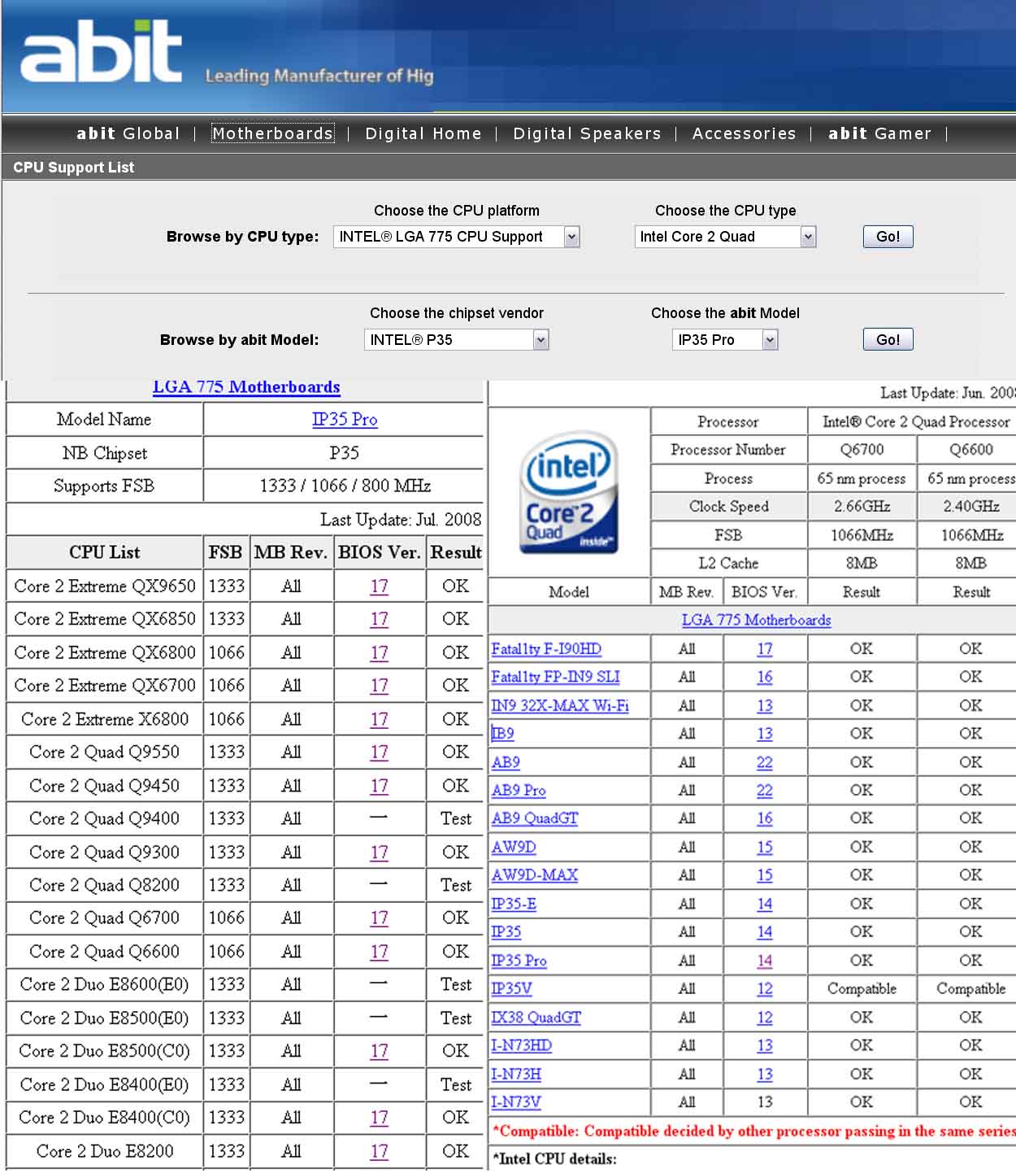
Task: Click the Intel Core 2 Quad badge
Action: pos(568,492)
